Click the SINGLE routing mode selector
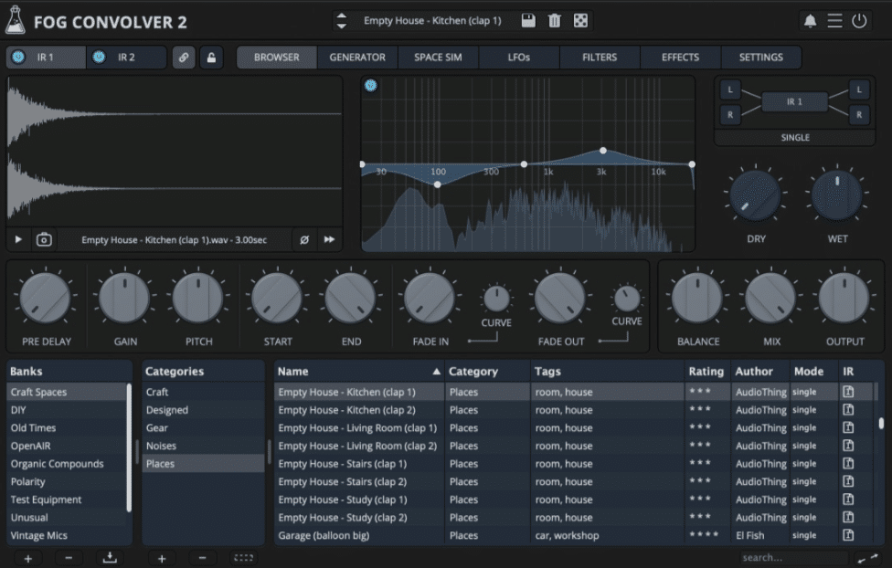The image size is (892, 568). (795, 138)
